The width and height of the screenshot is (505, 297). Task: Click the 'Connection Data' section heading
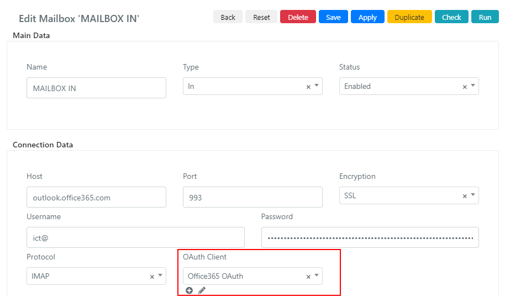tap(43, 145)
